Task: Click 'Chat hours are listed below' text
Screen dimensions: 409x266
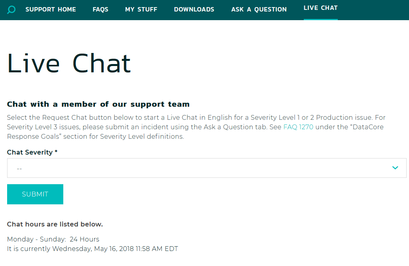Action: 55,224
